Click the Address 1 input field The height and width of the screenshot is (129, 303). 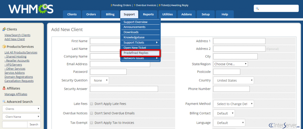tap(239, 41)
